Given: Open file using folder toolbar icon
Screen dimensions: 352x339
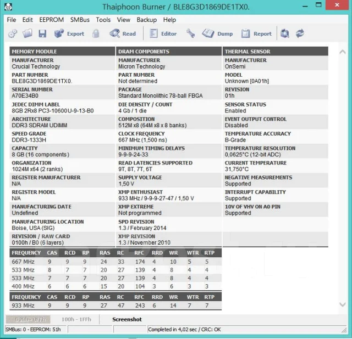Looking at the screenshot, I should click(x=28, y=34).
